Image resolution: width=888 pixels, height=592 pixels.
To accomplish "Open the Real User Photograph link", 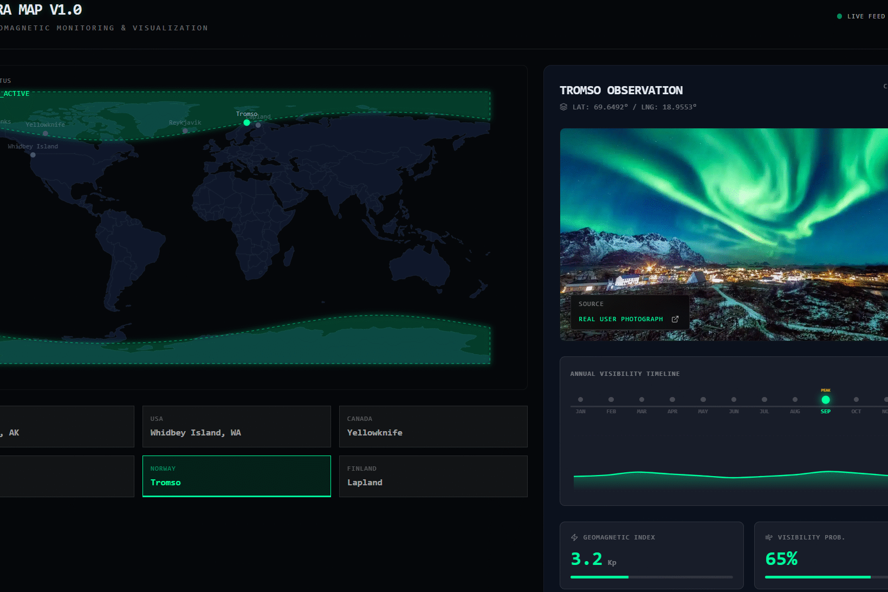I will pos(620,319).
